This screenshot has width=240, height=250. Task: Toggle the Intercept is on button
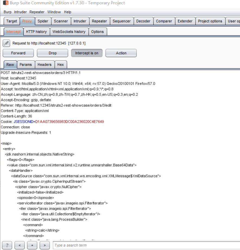(x=87, y=53)
